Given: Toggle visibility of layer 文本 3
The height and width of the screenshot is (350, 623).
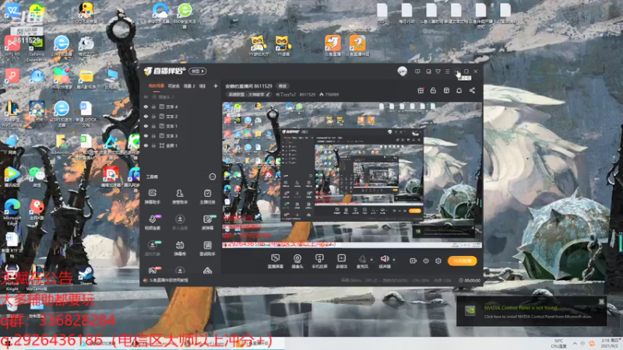Looking at the screenshot, I should click(146, 136).
